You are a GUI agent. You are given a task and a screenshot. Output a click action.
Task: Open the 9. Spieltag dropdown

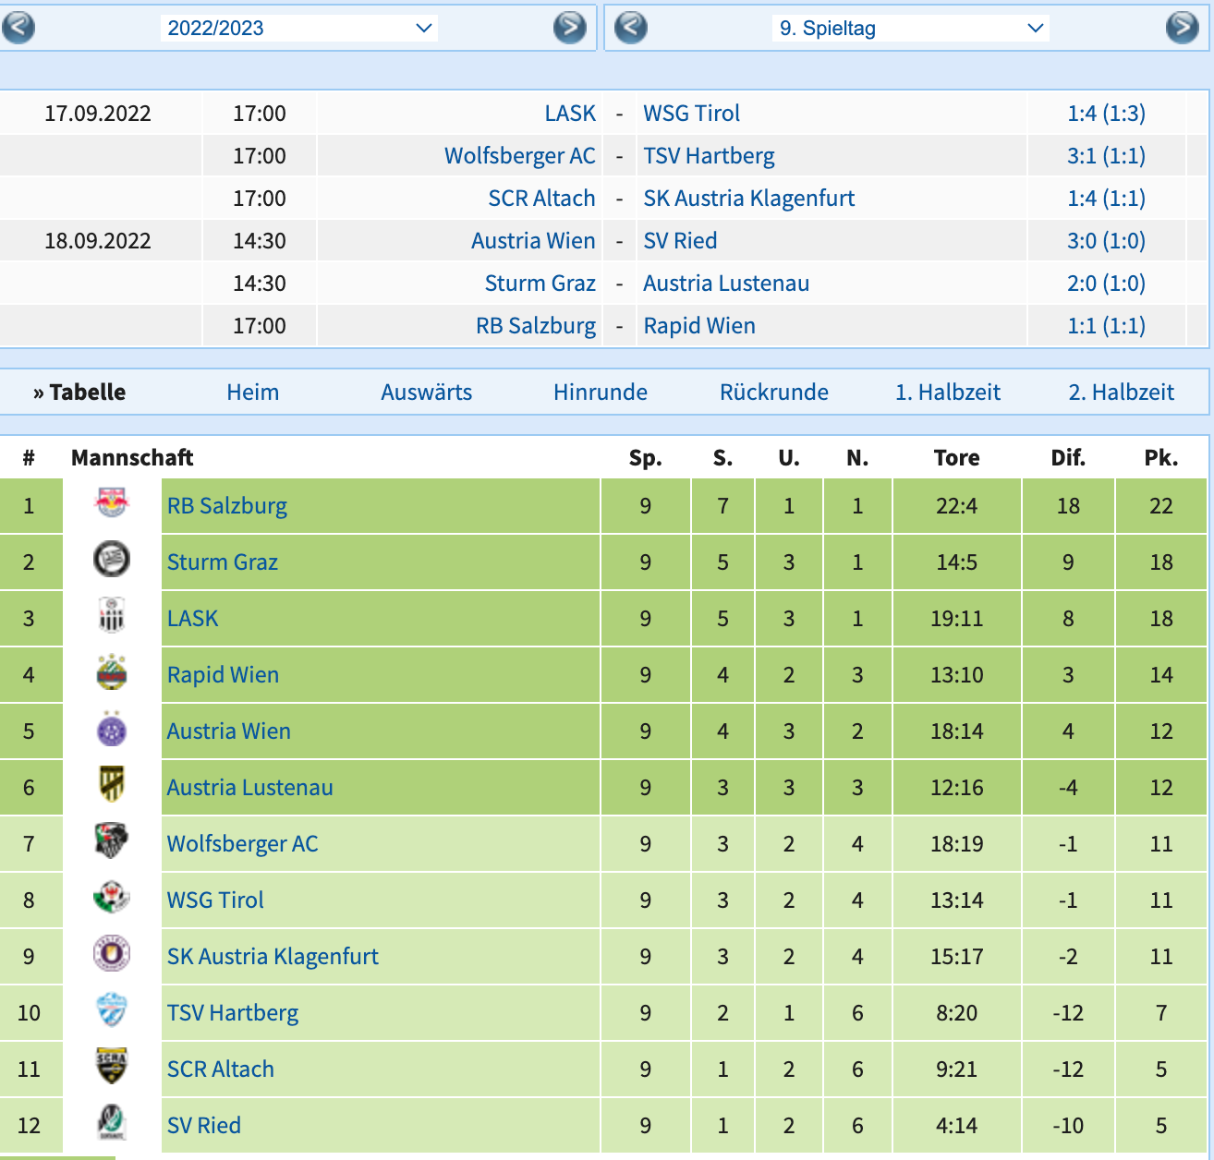912,28
